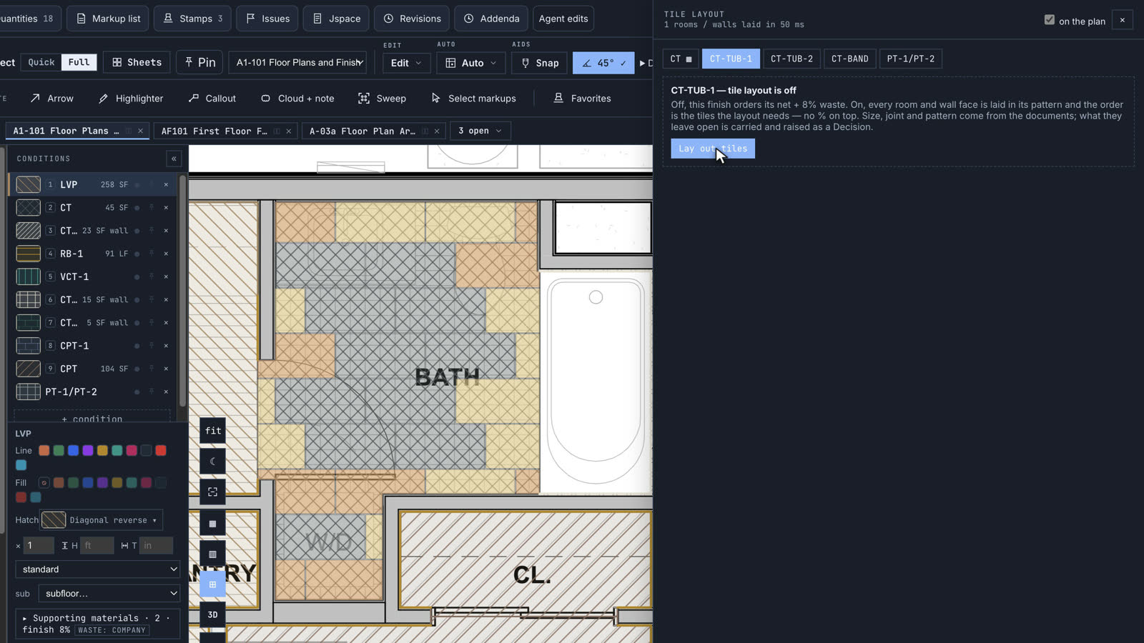Viewport: 1144px width, 643px height.
Task: Open the Sheets panel
Action: click(x=137, y=63)
